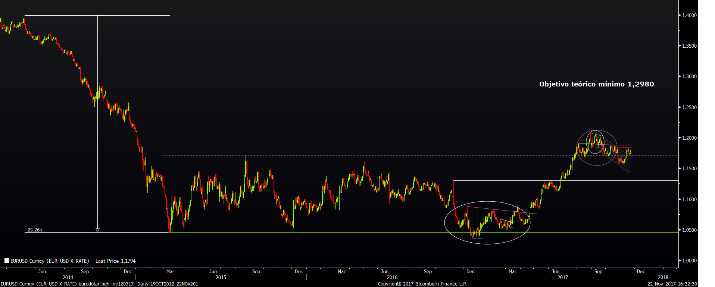Click the Dec 2017 month tick label

[641, 271]
